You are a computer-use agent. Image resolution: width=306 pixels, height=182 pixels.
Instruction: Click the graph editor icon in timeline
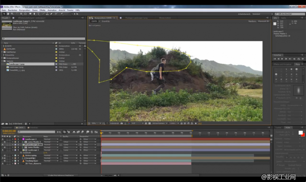tap(96, 132)
